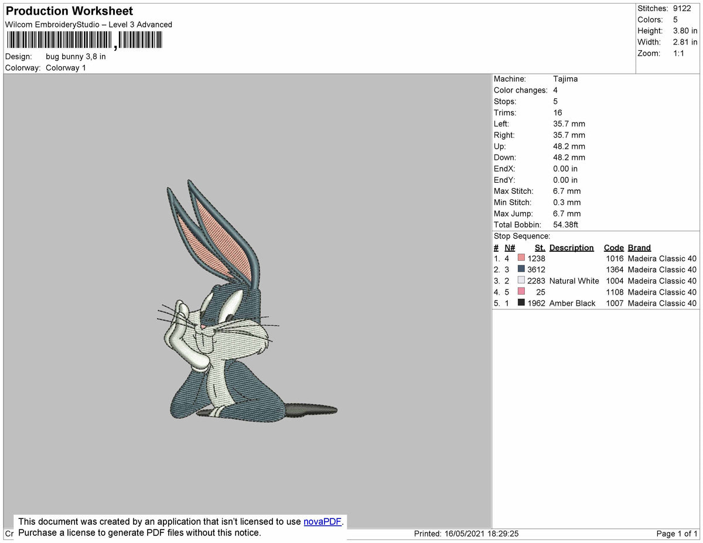The image size is (703, 543).
Task: Click the Code column header
Action: pyautogui.click(x=613, y=247)
